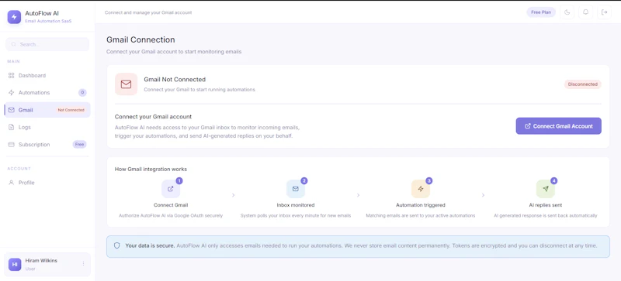
Task: Click the step number 4 badge
Action: (553, 180)
